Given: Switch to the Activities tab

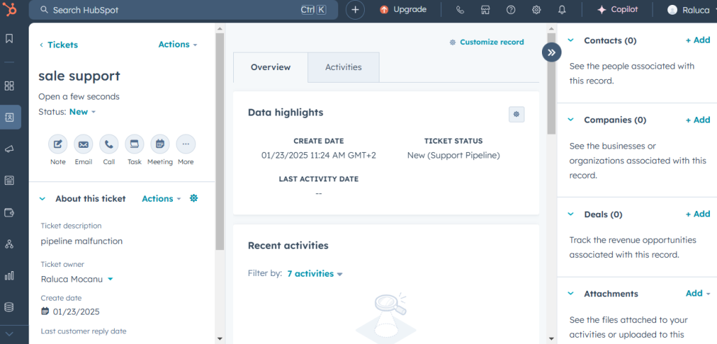Looking at the screenshot, I should click(x=343, y=67).
